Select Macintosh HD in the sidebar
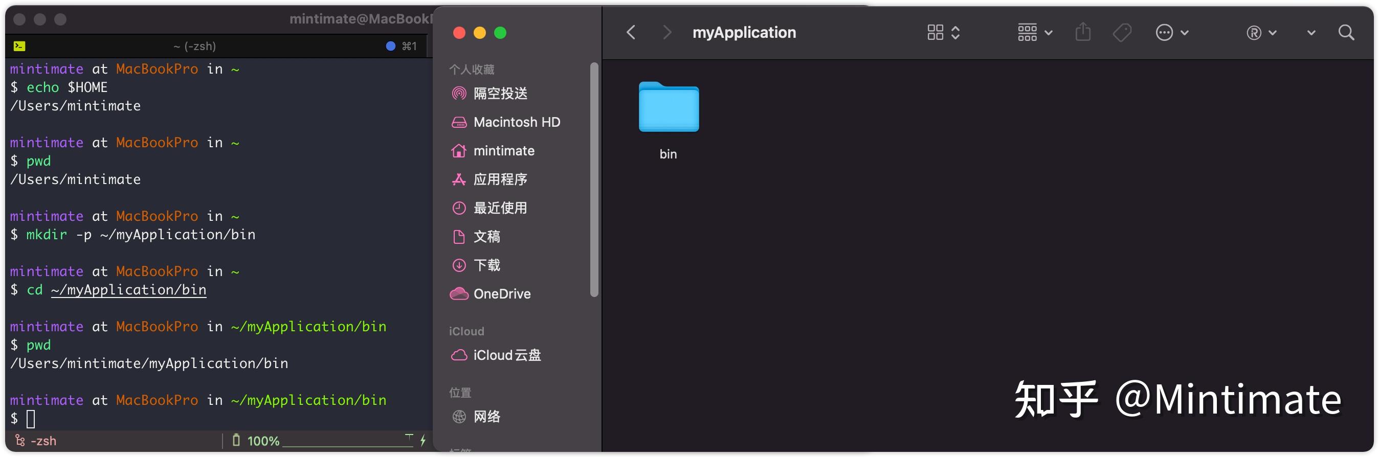This screenshot has height=457, width=1379. [x=516, y=122]
